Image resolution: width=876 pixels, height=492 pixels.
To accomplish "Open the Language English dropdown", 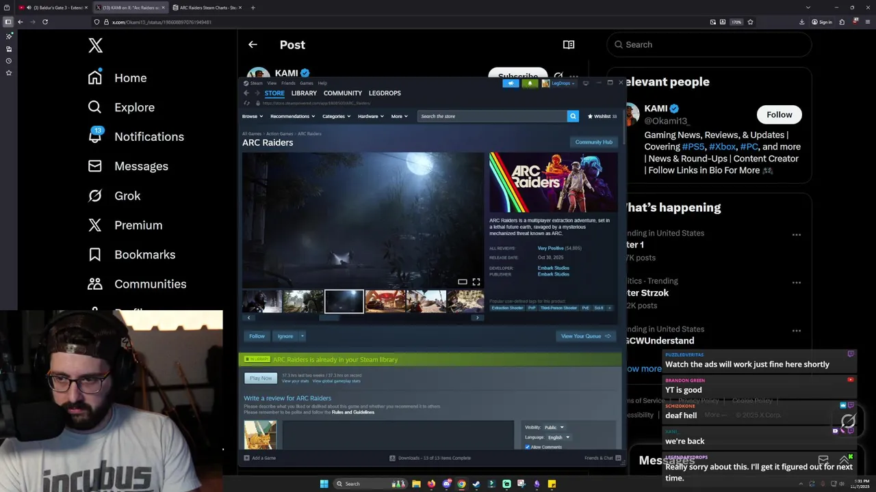I will point(558,437).
